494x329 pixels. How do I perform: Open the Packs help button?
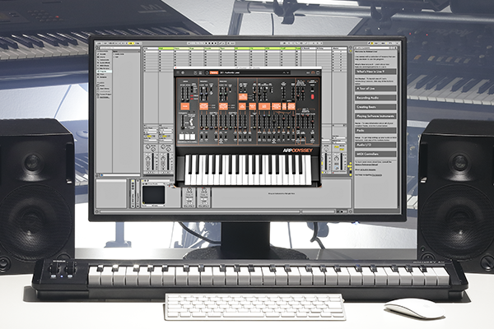point(375,130)
